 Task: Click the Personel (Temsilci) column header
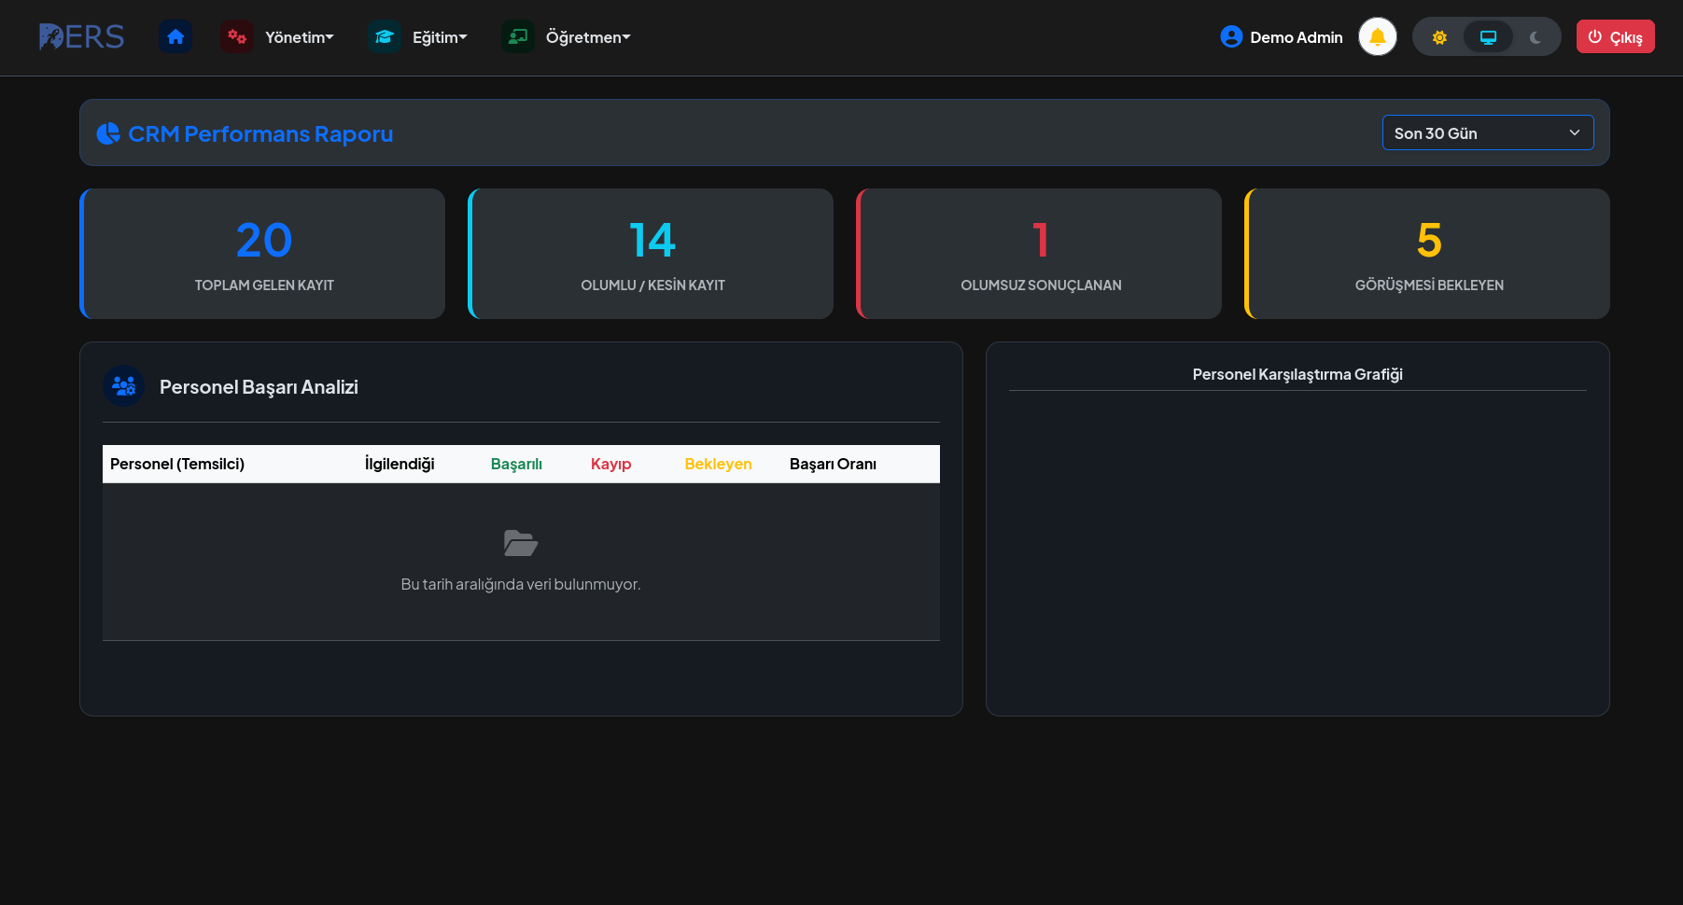(x=177, y=464)
